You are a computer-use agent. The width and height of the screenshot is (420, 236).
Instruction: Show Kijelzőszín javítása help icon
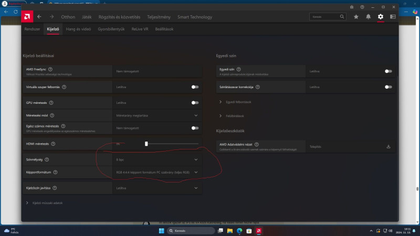click(55, 188)
